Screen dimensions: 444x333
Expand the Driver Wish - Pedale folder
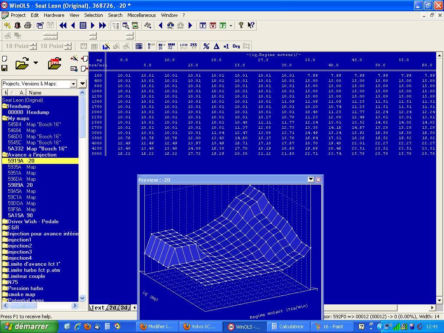point(5,222)
